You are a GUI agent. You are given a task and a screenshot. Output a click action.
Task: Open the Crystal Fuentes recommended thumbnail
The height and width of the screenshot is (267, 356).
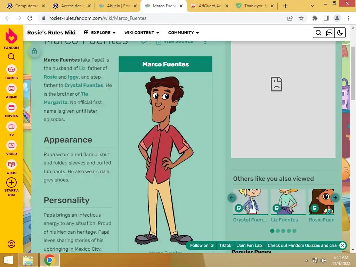point(250,202)
